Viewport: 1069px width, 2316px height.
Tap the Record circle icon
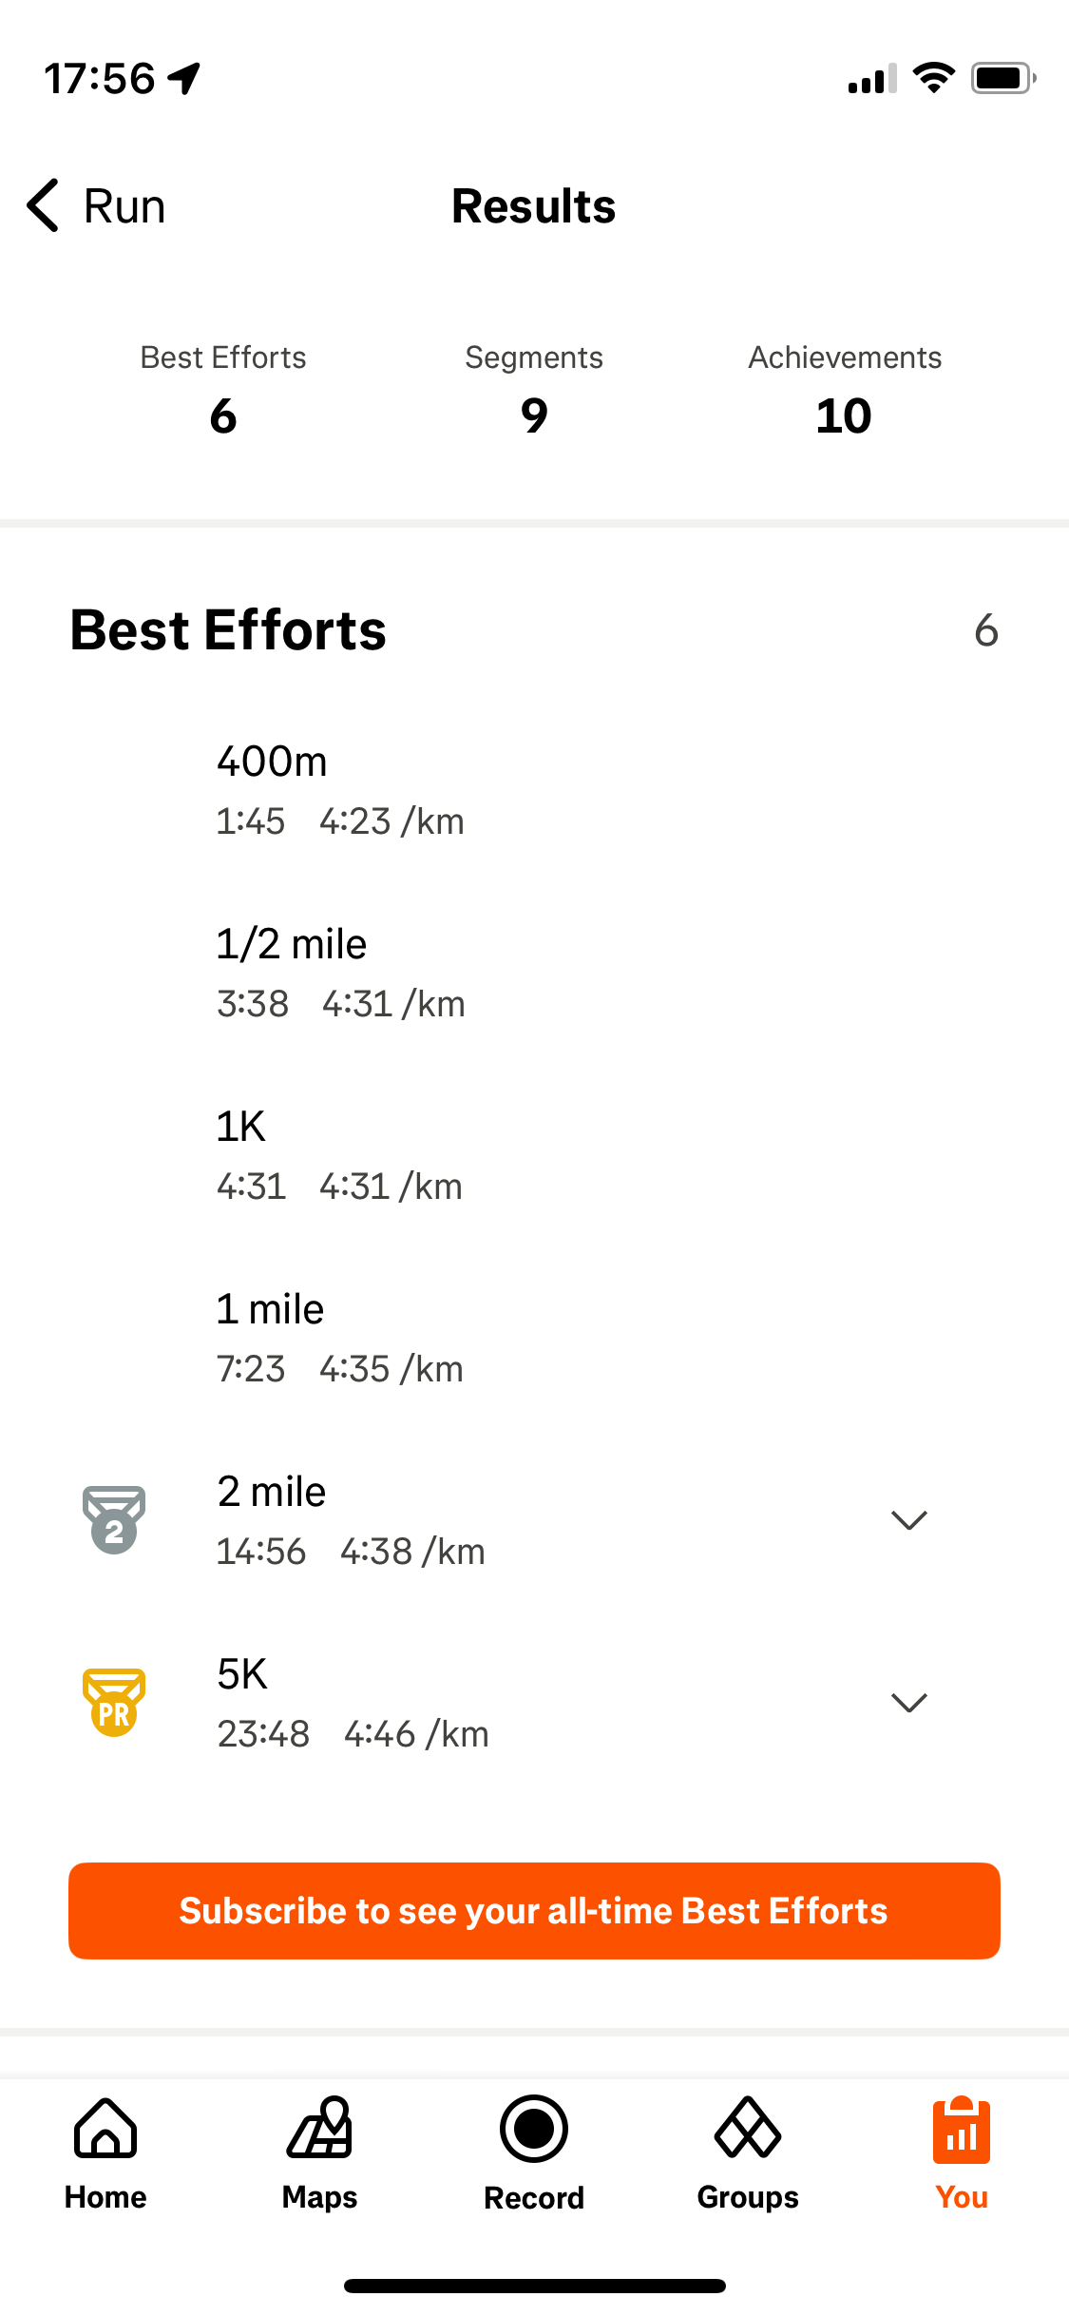(x=534, y=2130)
